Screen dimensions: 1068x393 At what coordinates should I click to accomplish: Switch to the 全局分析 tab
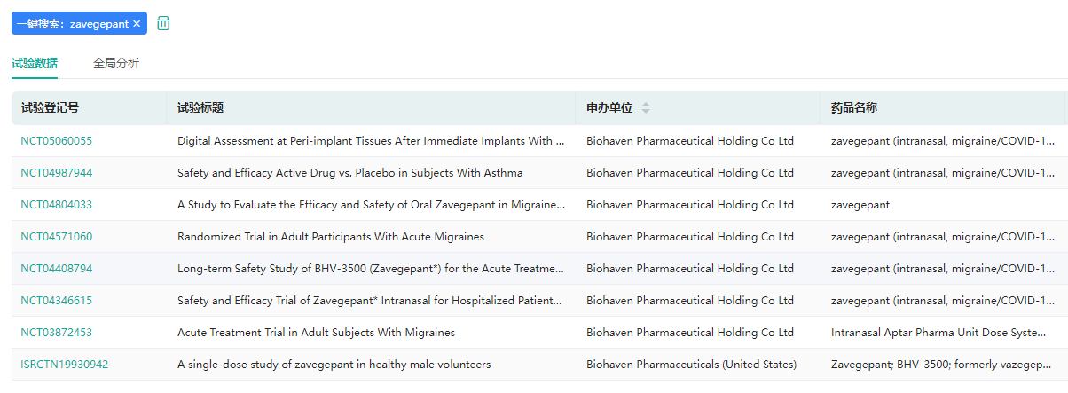pos(116,63)
